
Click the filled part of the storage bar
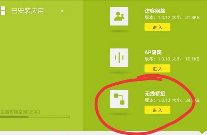14,117
